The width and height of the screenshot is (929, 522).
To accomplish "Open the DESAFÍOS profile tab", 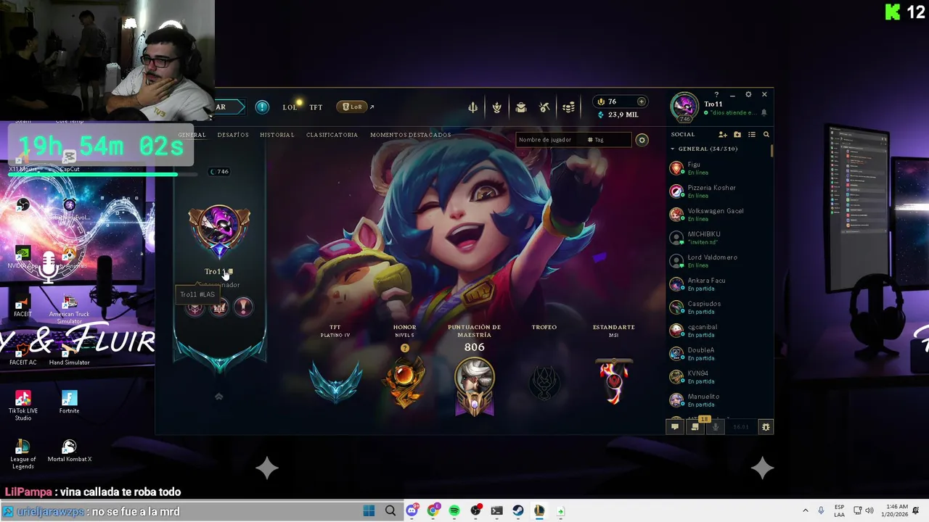I will [x=233, y=135].
